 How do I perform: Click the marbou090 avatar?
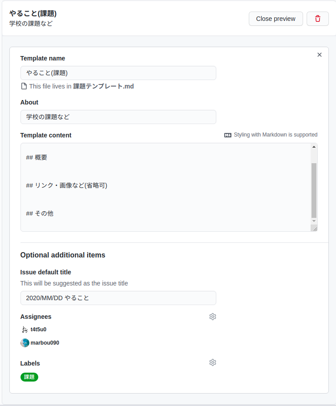click(25, 342)
